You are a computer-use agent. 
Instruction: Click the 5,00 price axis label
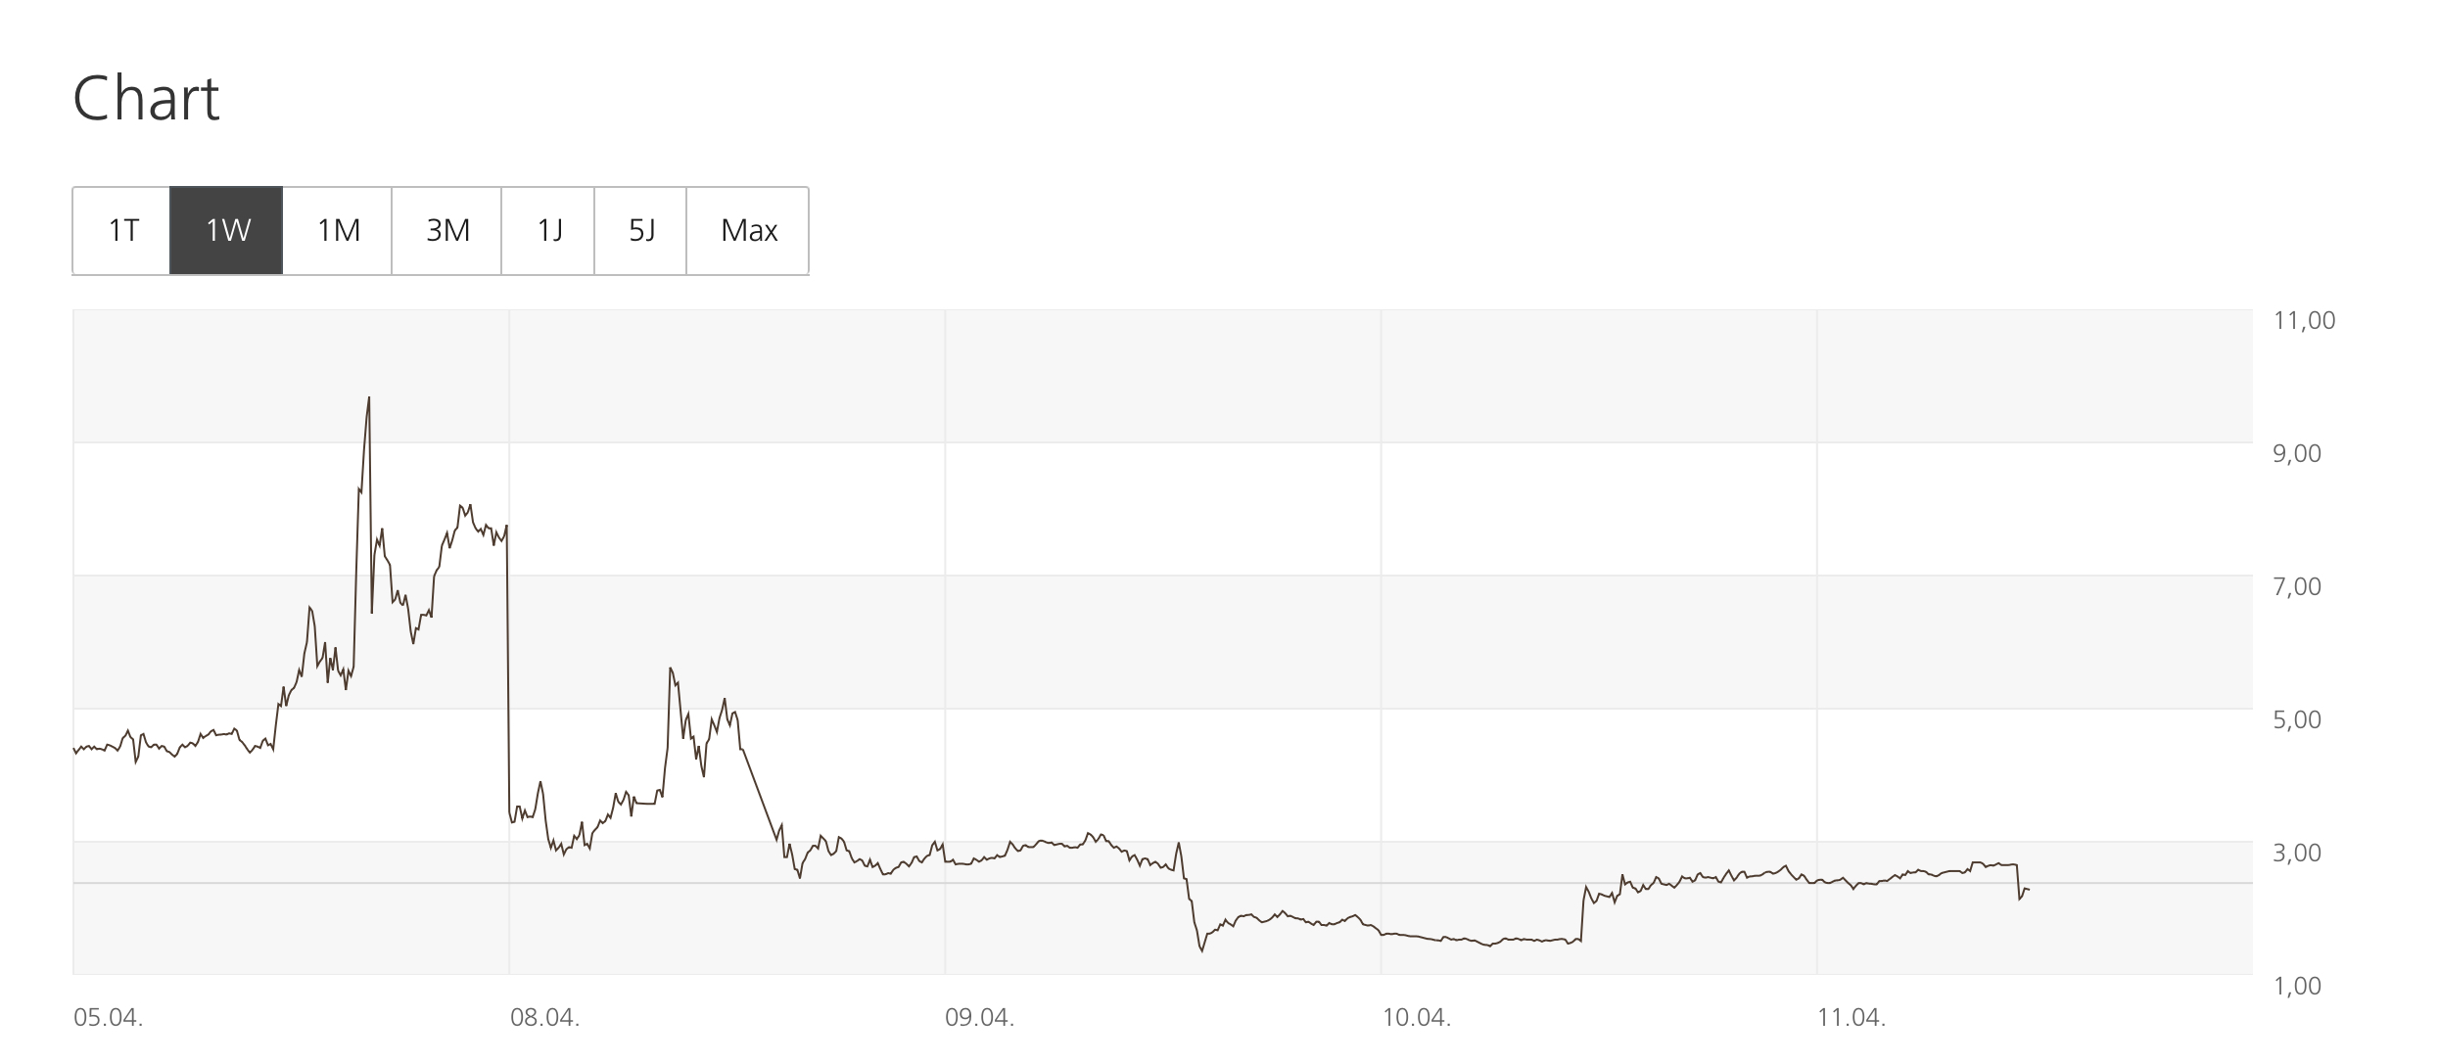pyautogui.click(x=2297, y=720)
